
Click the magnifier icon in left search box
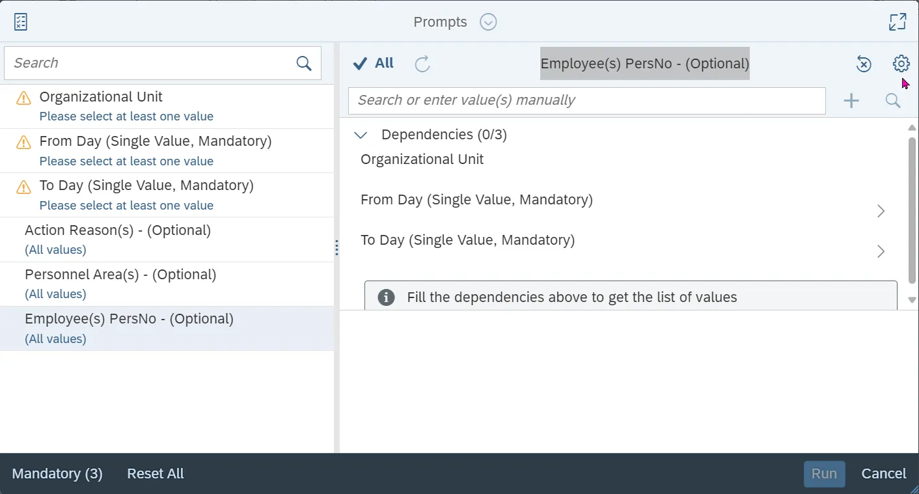coord(304,63)
